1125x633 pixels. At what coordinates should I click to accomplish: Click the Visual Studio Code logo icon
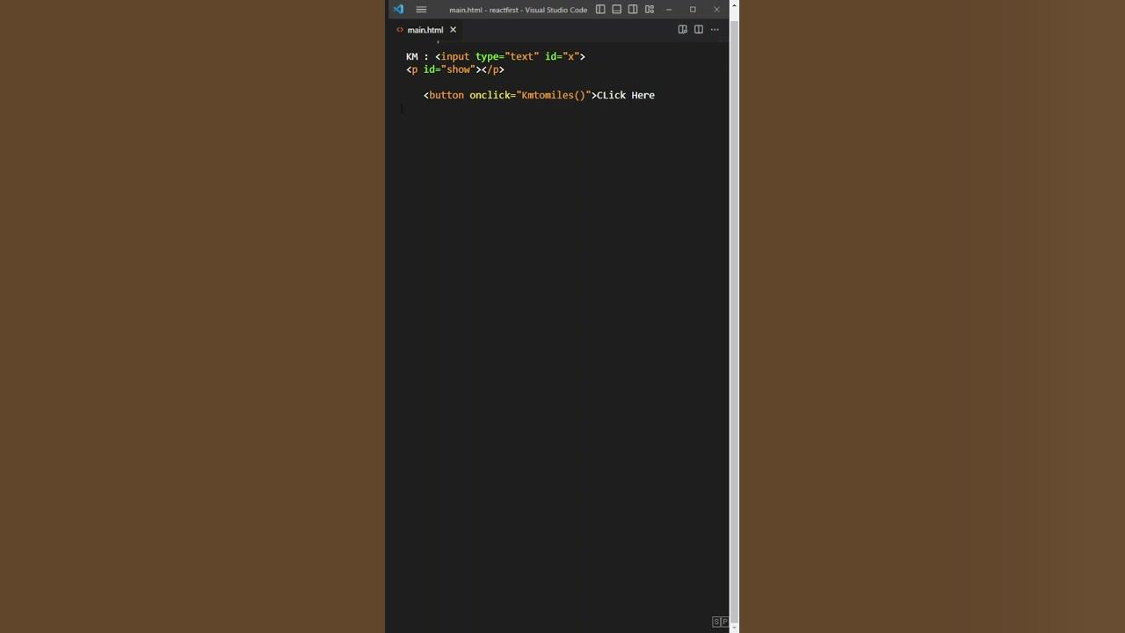[399, 10]
